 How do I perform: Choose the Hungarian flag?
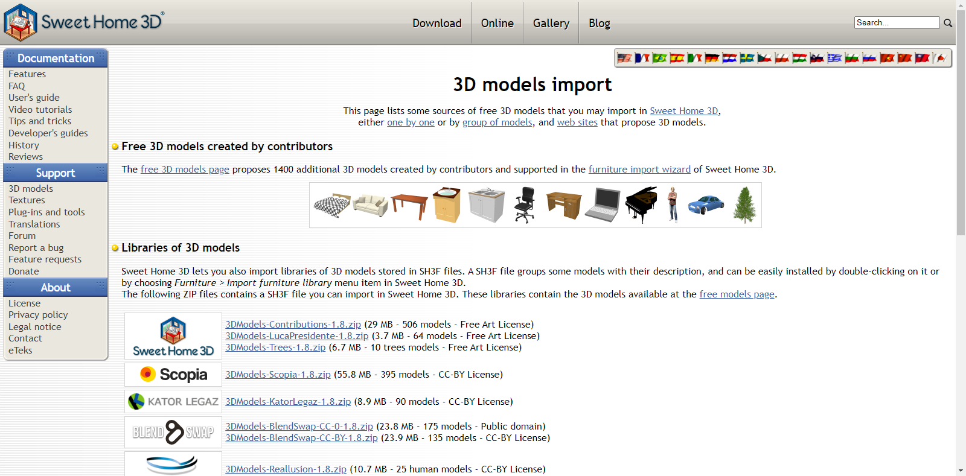coord(800,58)
